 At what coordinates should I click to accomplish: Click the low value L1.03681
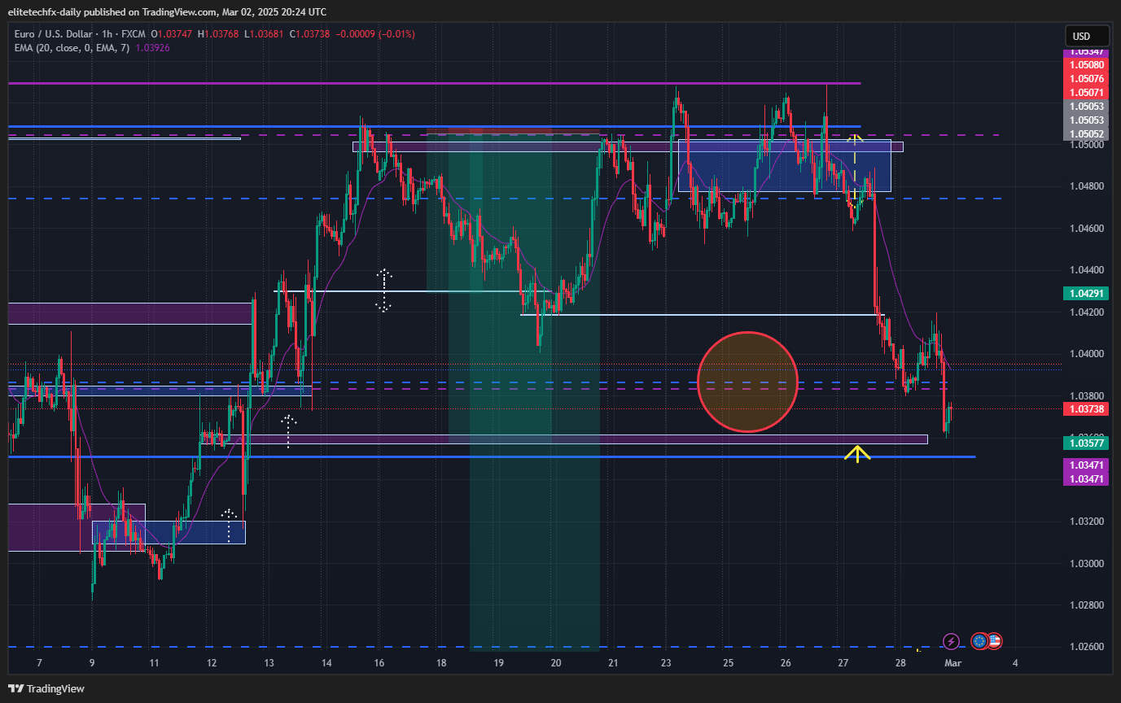tap(263, 34)
